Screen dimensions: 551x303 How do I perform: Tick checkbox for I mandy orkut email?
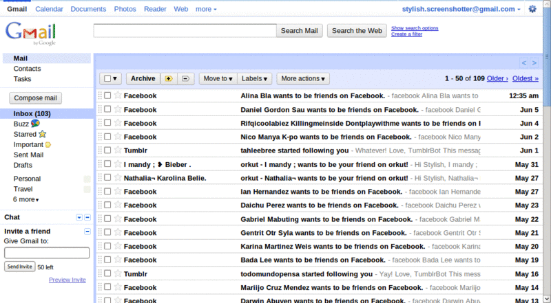pos(107,164)
